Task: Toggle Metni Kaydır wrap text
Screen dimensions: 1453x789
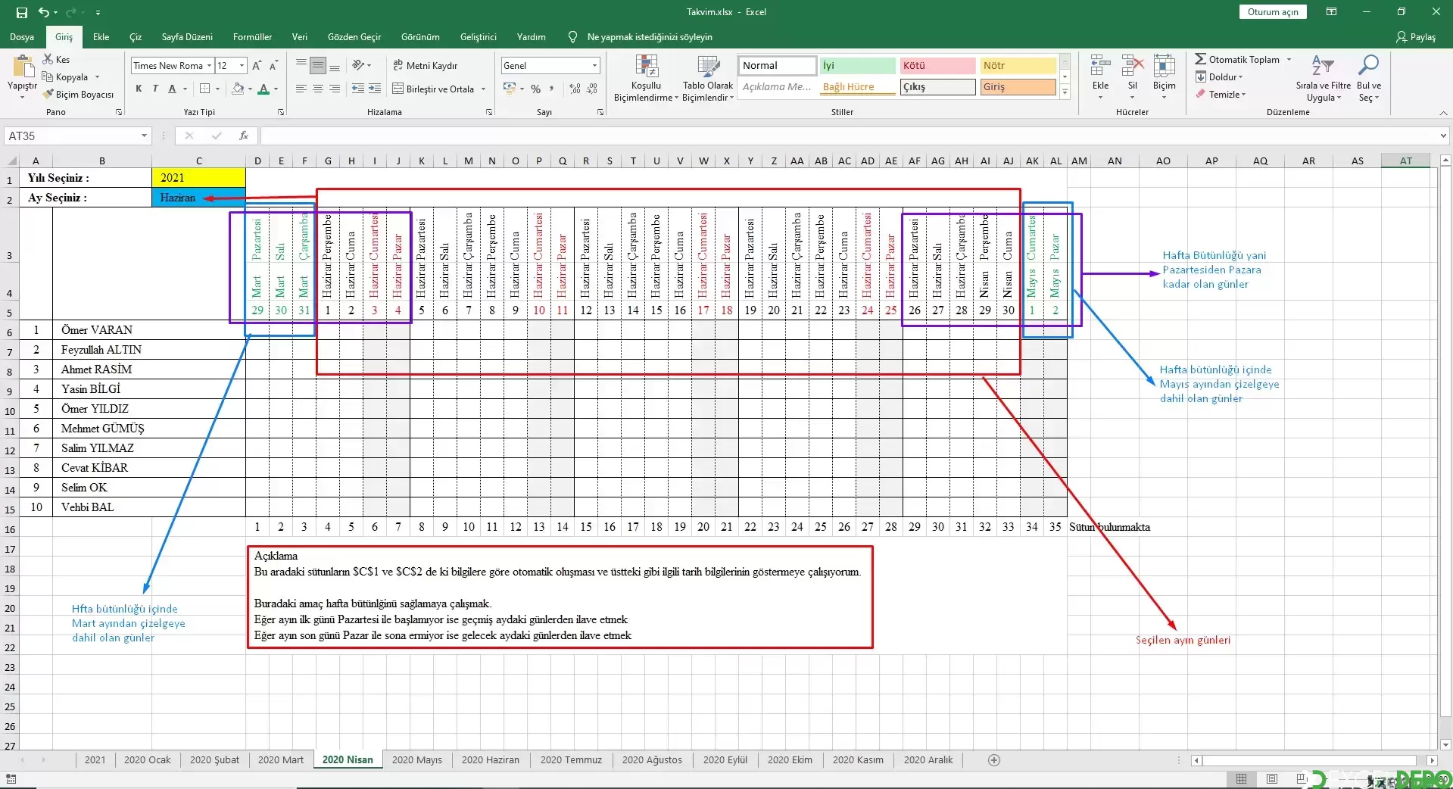Action: [425, 65]
